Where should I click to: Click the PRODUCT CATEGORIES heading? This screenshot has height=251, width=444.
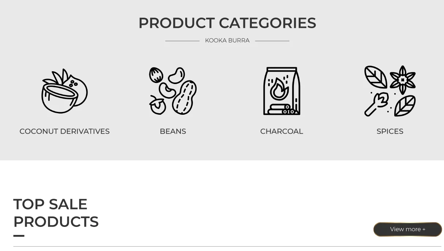click(x=227, y=23)
